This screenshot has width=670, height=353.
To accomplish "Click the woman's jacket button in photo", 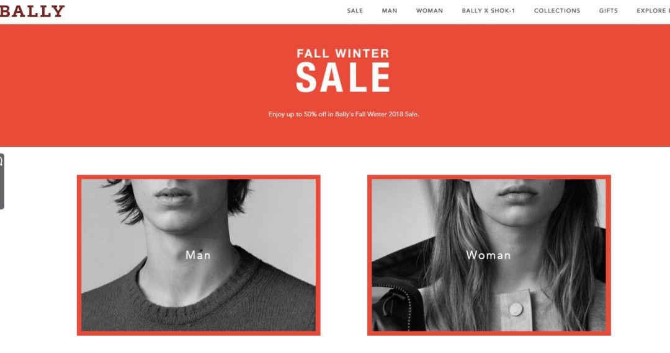I will 516,309.
